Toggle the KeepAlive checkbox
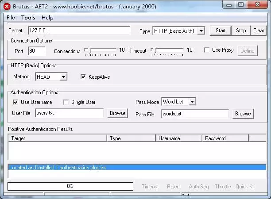The image size is (271, 199). [x=83, y=77]
